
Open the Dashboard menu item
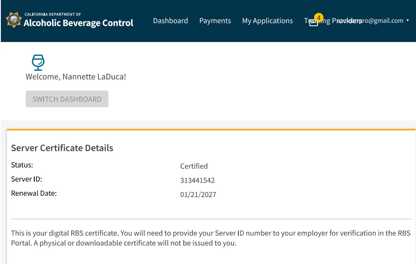click(170, 21)
